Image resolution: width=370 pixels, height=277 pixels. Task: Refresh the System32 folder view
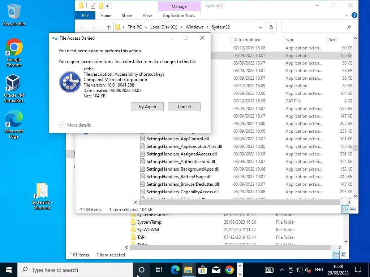(x=271, y=27)
